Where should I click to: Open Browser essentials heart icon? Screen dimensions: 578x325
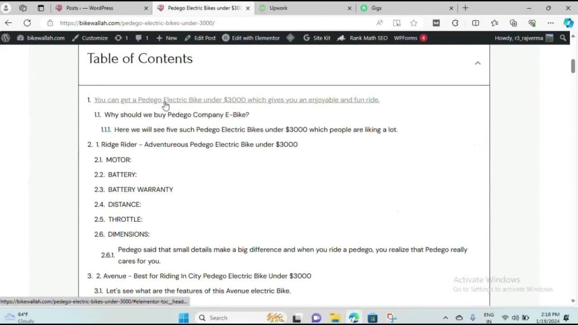click(x=532, y=23)
